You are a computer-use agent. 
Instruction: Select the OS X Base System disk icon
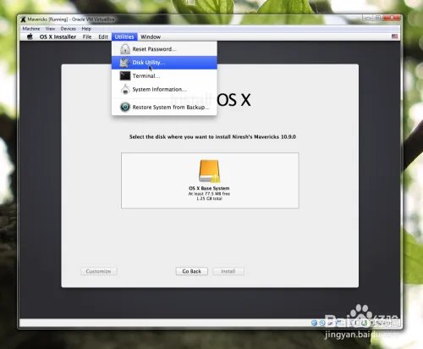point(209,171)
